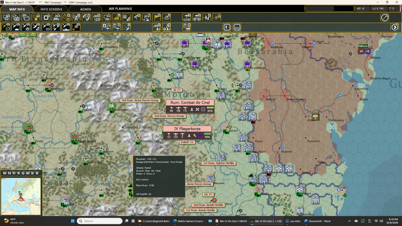Viewport: 402px width, 226px height.
Task: Select the strategic bombing plane-factory icon
Action: coord(36,27)
